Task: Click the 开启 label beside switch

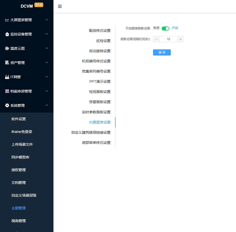Action: (x=175, y=28)
